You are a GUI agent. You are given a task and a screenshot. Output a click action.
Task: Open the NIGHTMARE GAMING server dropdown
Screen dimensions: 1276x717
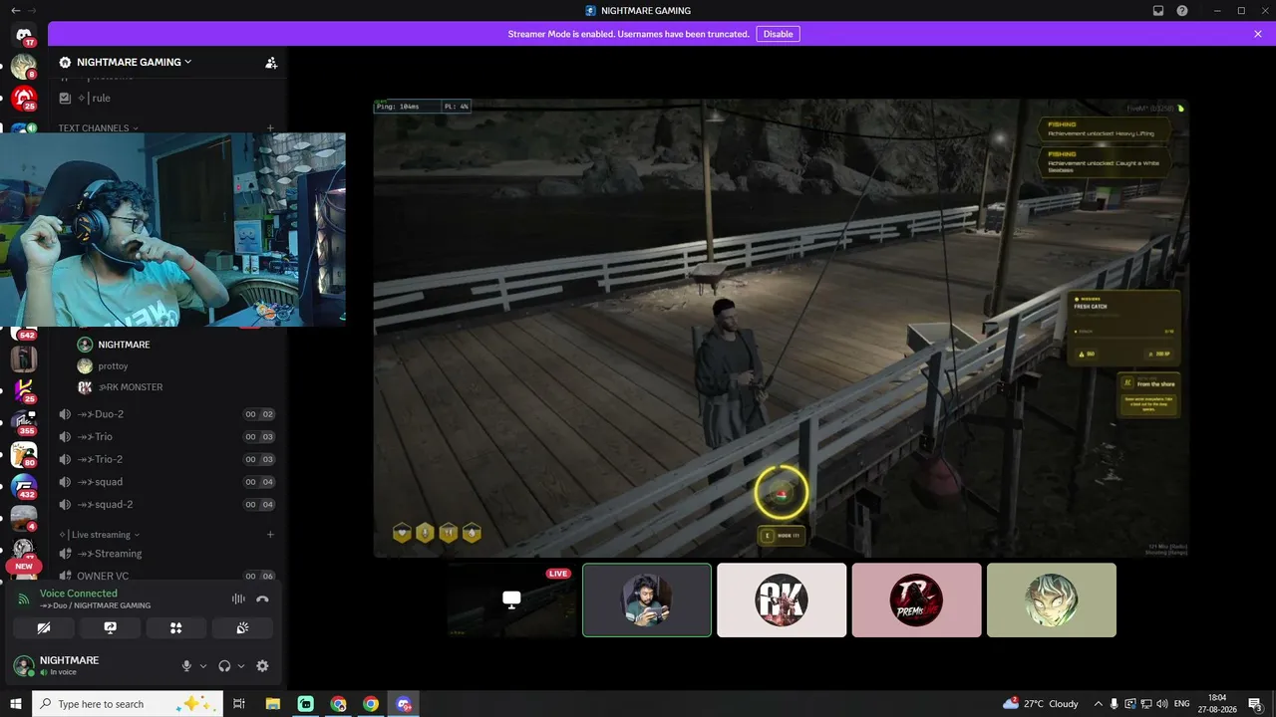134,62
